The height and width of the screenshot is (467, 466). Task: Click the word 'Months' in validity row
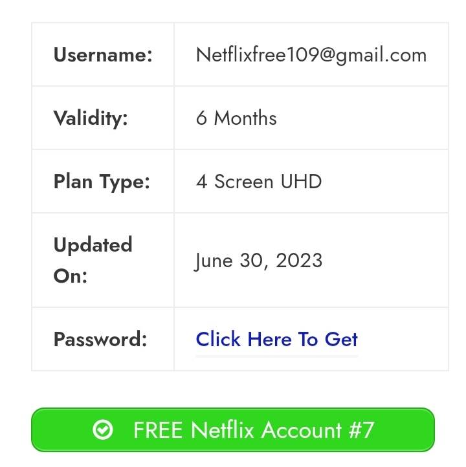[245, 118]
